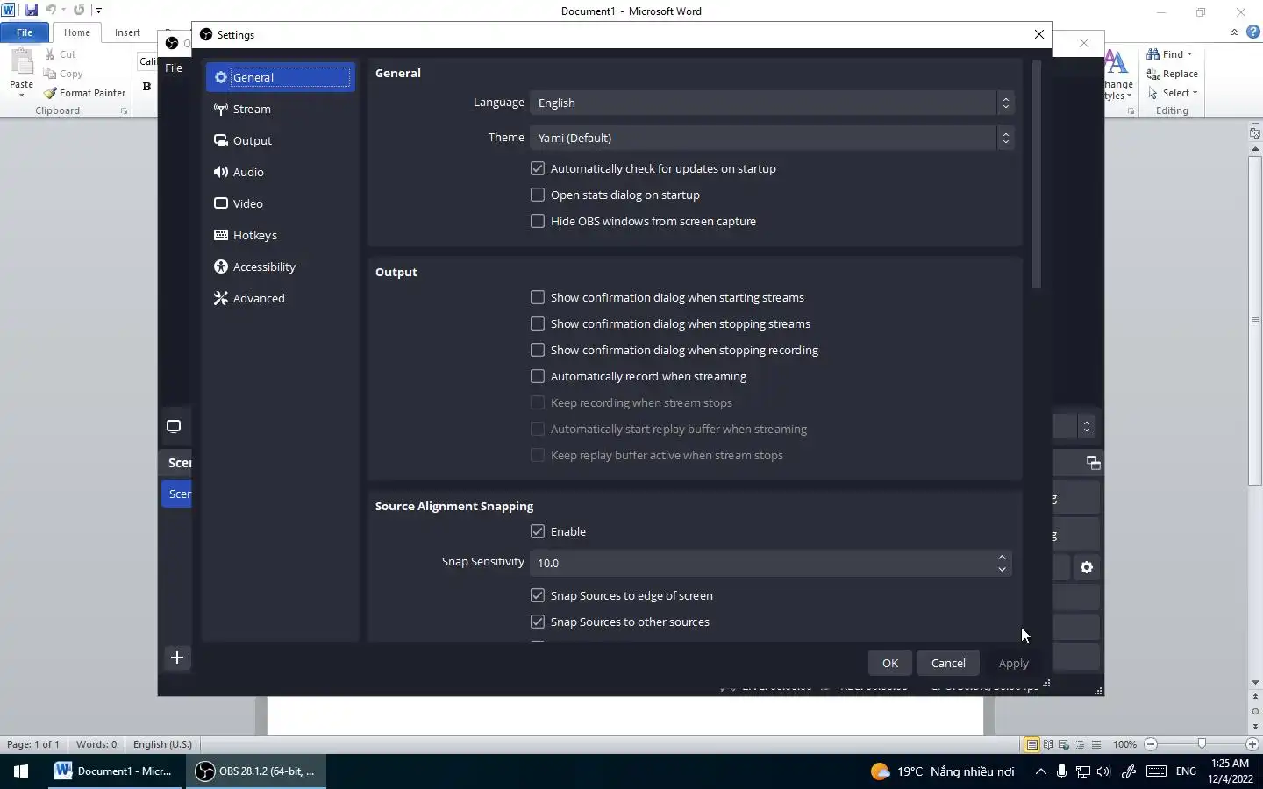This screenshot has height=789, width=1263.
Task: Open the Language dropdown set to English
Action: [772, 103]
